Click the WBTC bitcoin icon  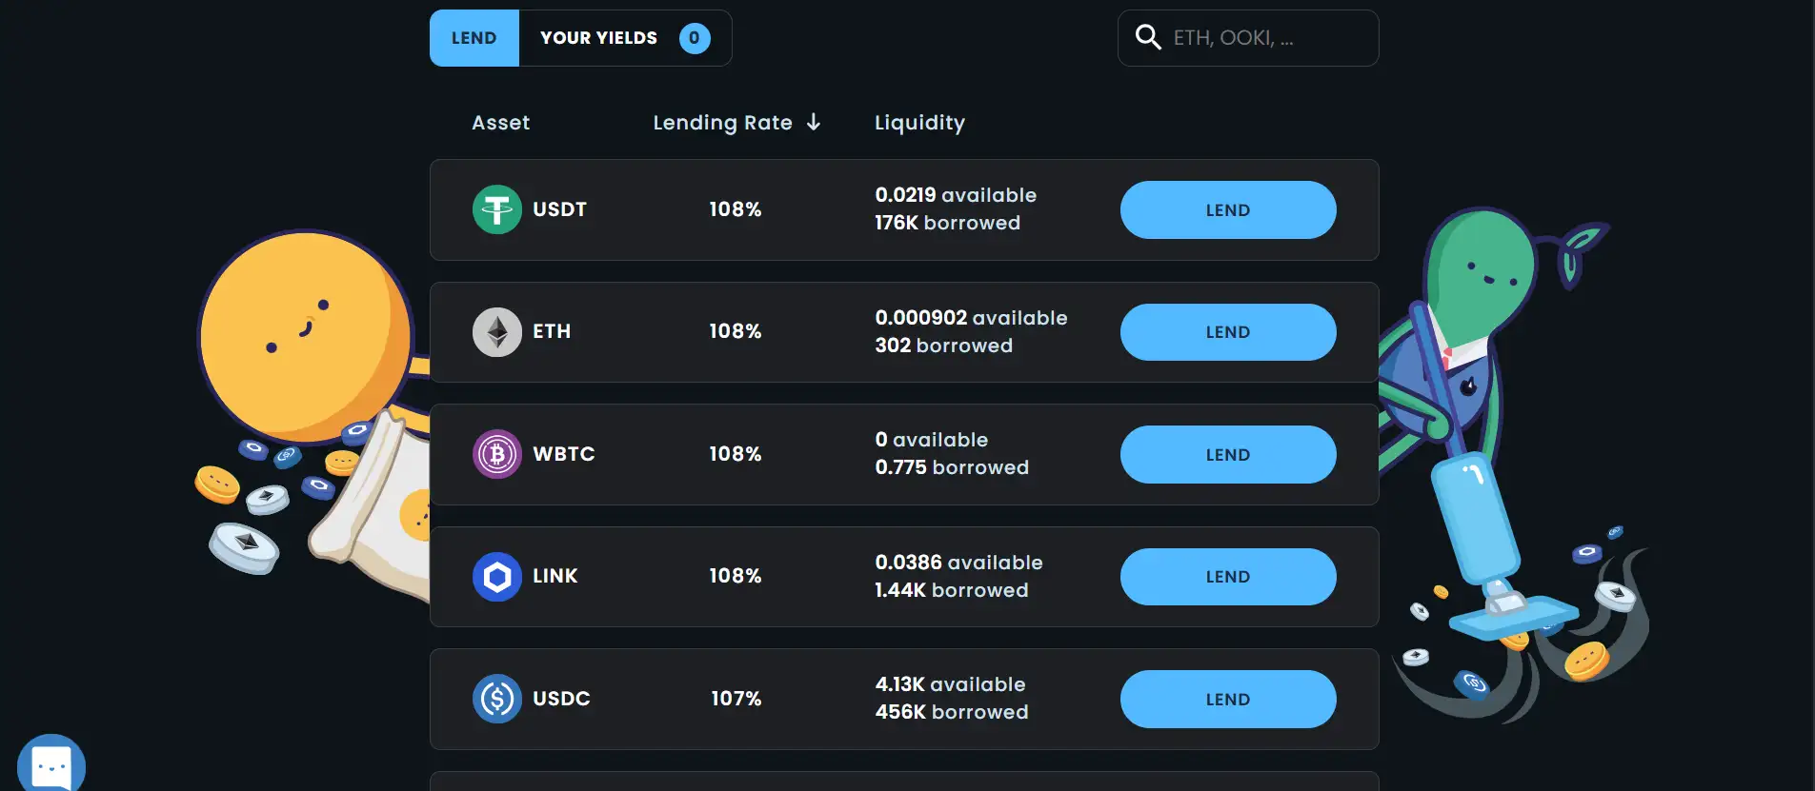(x=496, y=454)
